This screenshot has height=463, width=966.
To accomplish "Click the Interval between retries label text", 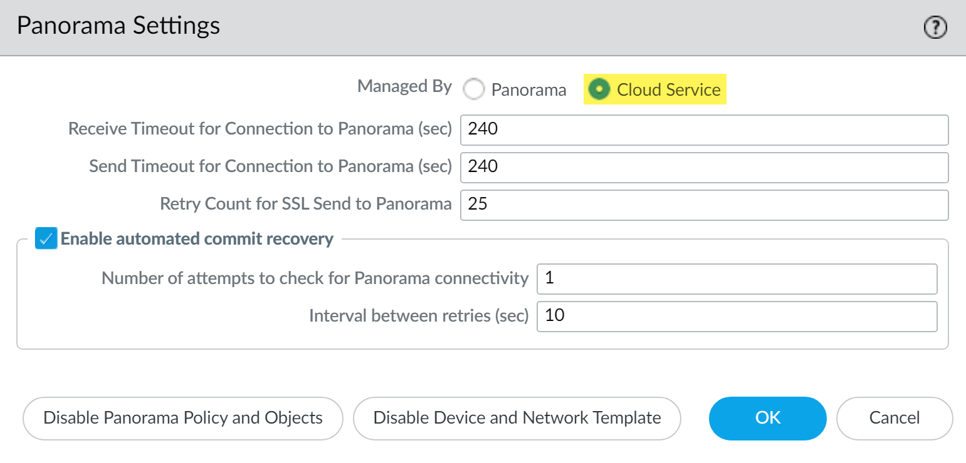I will [x=419, y=315].
